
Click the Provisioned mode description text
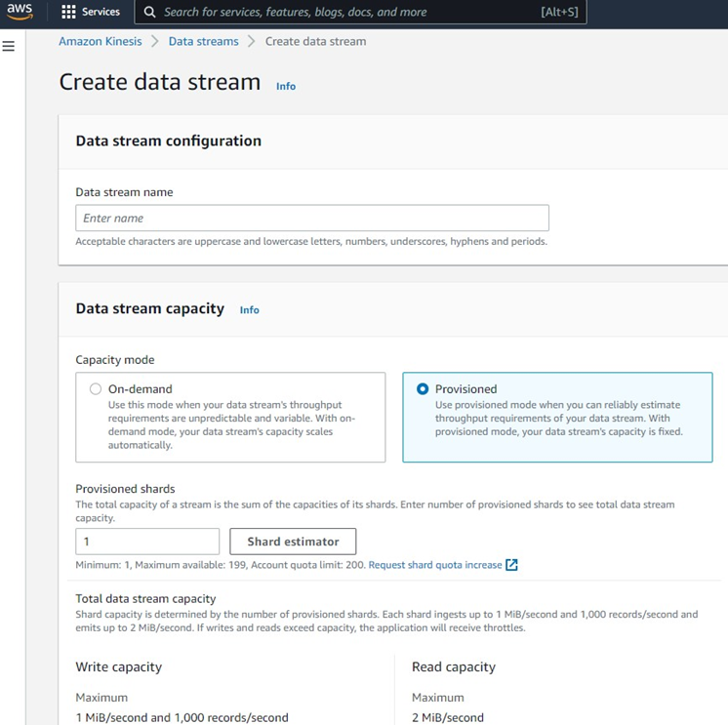coord(558,418)
